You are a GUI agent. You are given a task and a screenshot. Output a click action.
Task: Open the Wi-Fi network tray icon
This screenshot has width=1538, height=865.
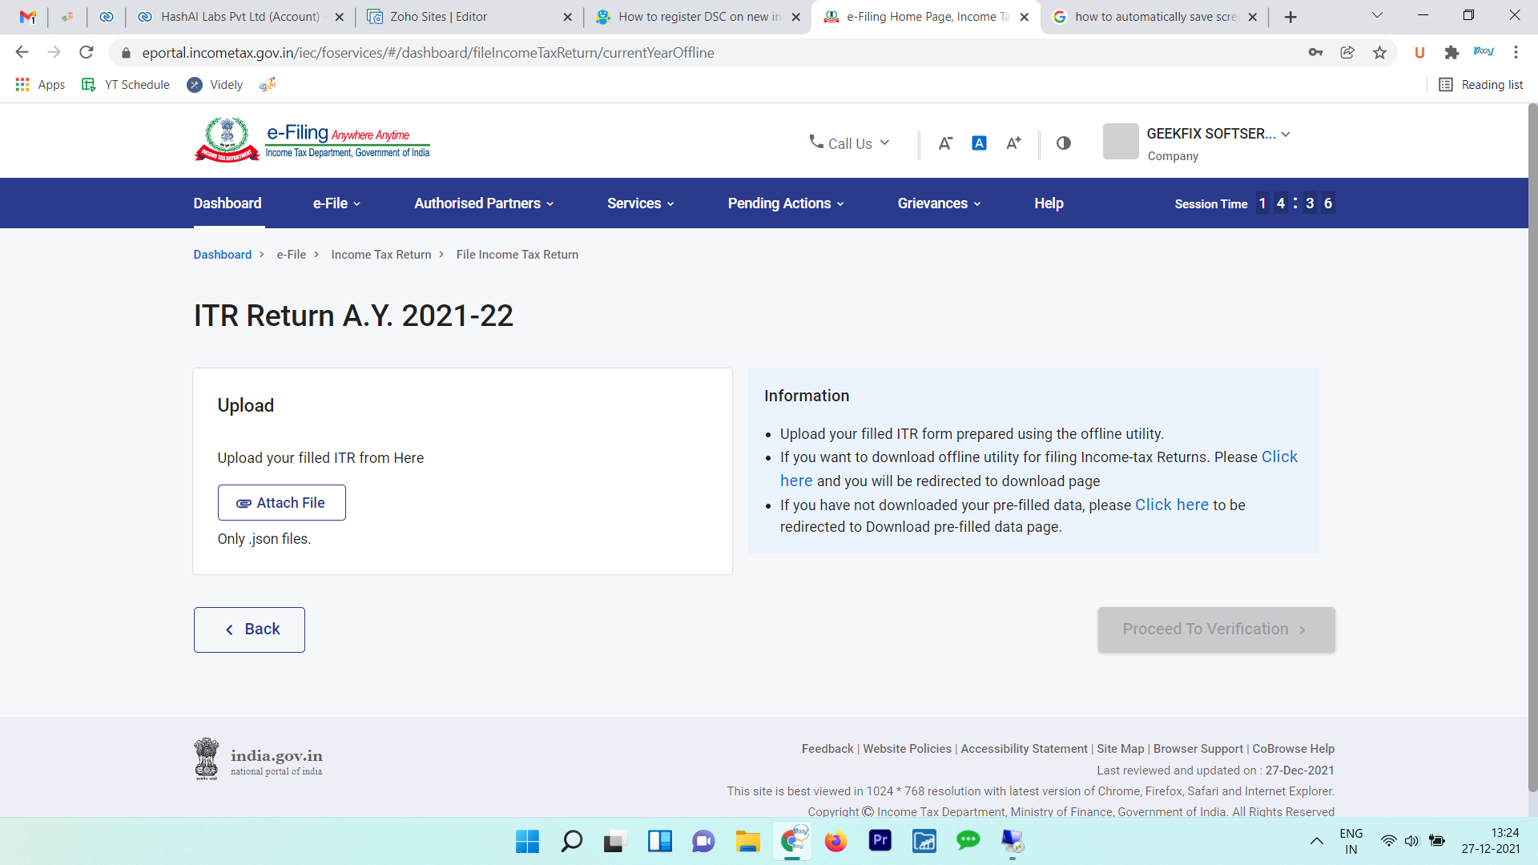click(x=1388, y=841)
